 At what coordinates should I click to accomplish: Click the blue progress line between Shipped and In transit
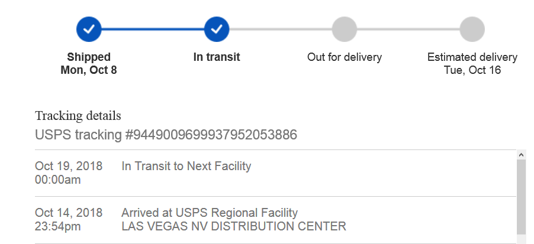tap(153, 29)
